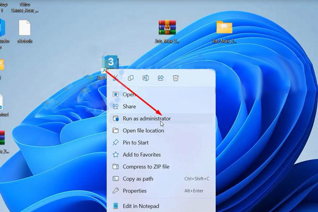Image resolution: width=318 pixels, height=212 pixels.
Task: Choose Add to Favorites
Action: (x=141, y=154)
